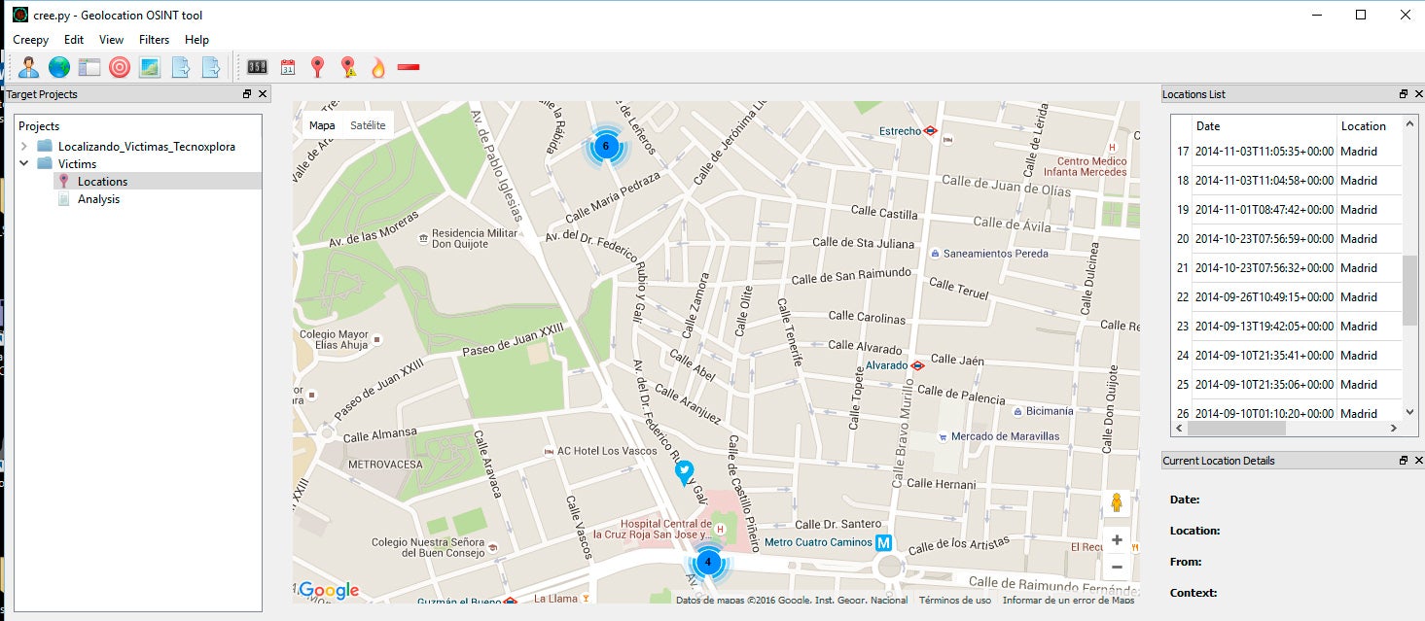Screen dimensions: 1425x621
Task: Select row 20 dated 2014-10-23T07:56:59
Action: tap(1287, 239)
